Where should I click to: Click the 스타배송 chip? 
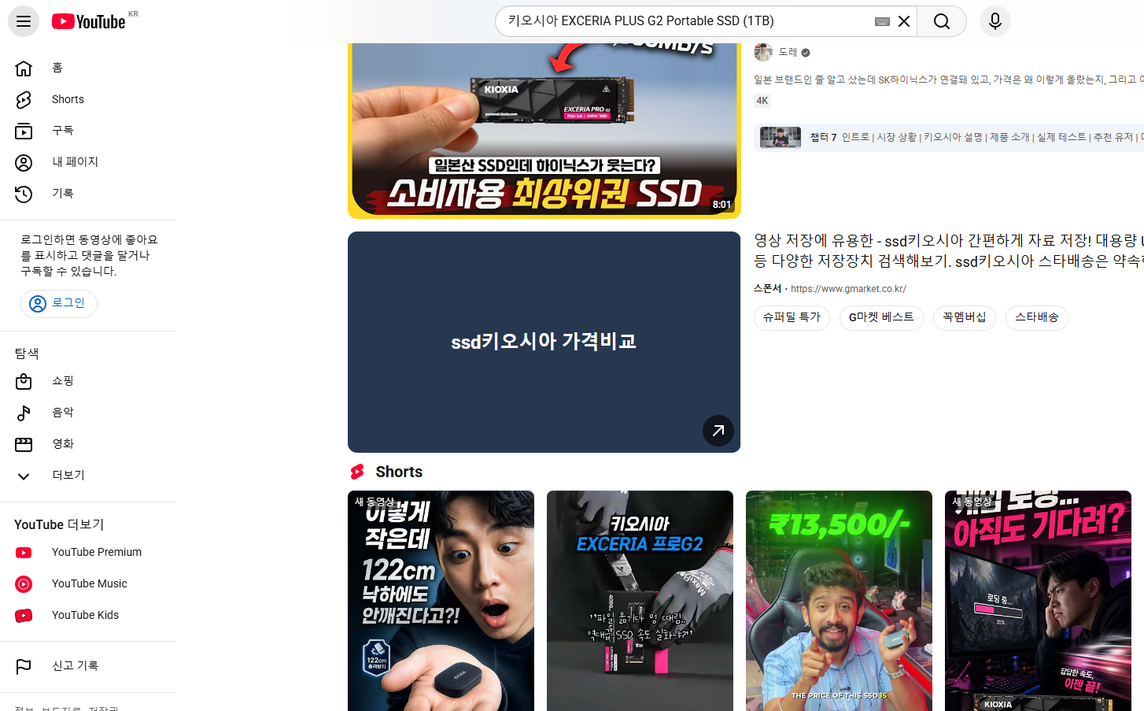coord(1037,317)
